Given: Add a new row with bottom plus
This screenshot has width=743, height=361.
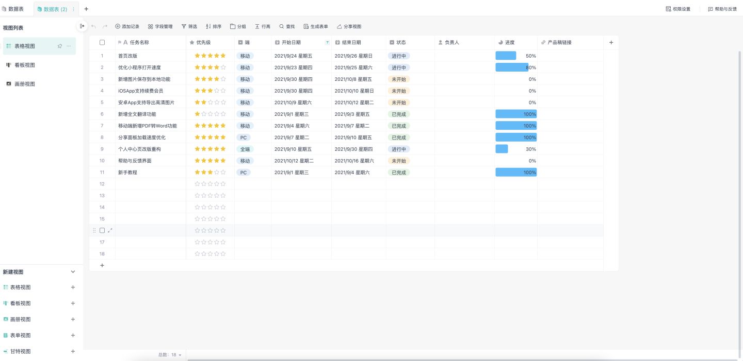Looking at the screenshot, I should pos(102,265).
